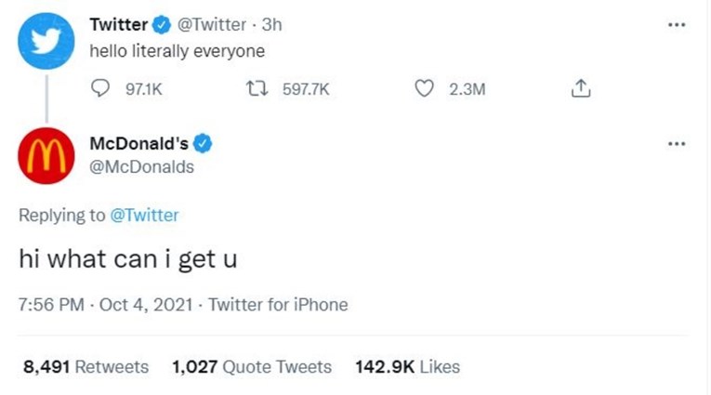The image size is (711, 395).
Task: Click Twitter's blue verified badge
Action: 162,25
